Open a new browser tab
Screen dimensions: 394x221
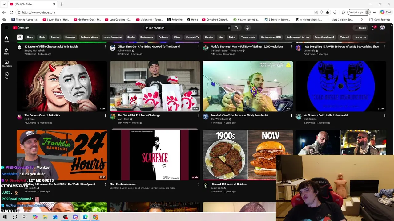[62, 4]
